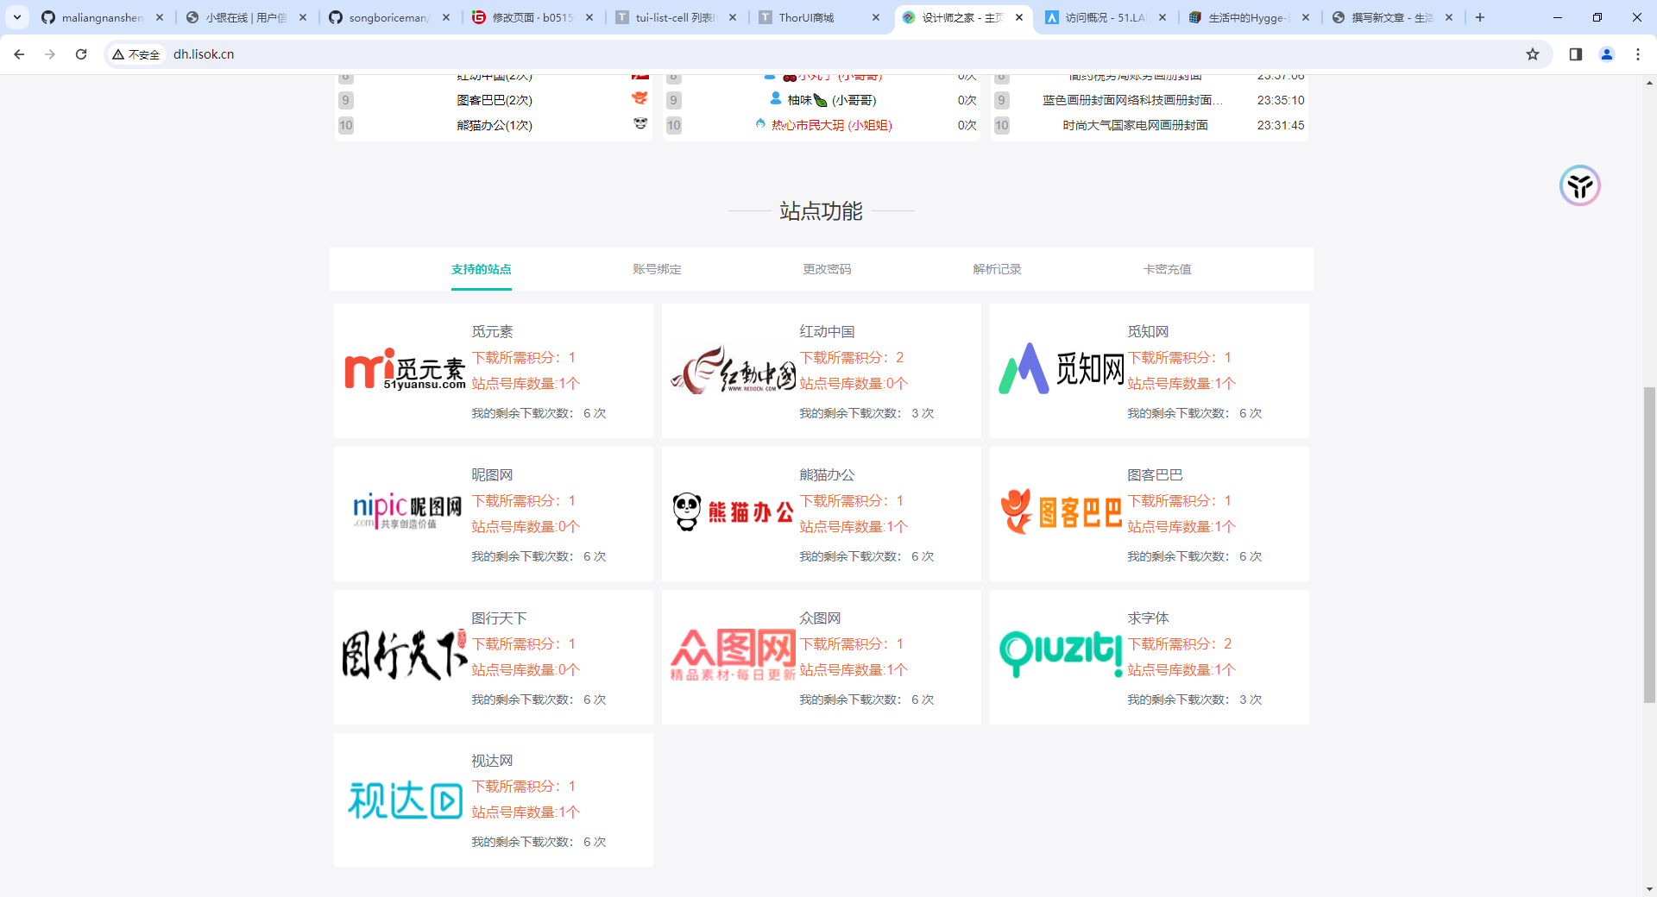1657x897 pixels.
Task: Click the nipic 昵图网 logo
Action: coord(406,511)
